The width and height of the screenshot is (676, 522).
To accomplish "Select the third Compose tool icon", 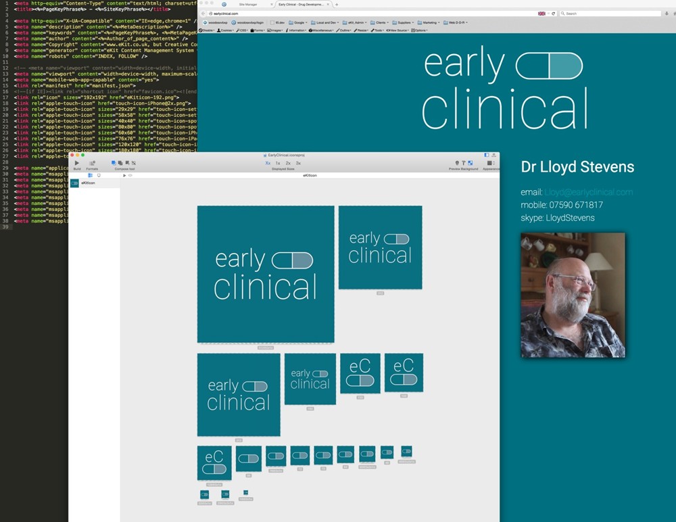I will click(127, 163).
